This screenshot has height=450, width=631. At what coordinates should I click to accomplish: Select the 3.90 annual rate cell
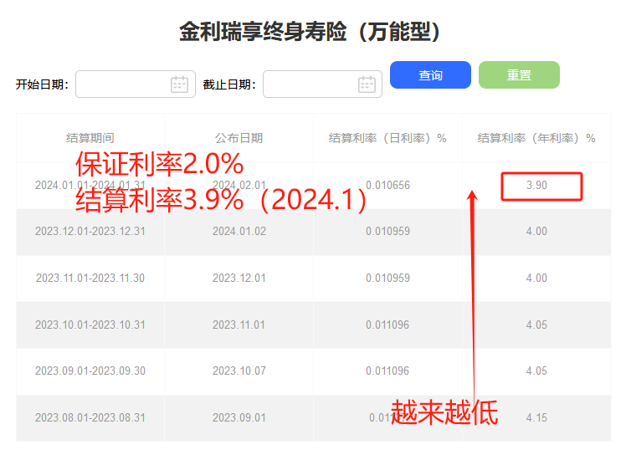point(536,185)
